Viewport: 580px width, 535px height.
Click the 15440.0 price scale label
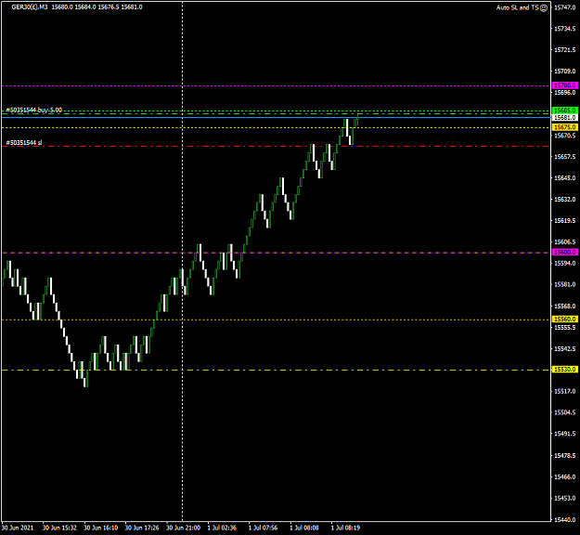[565, 520]
